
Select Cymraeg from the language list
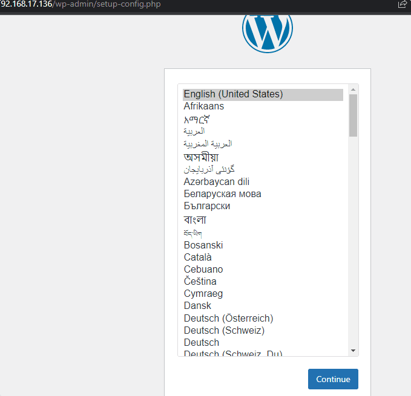[263, 294]
